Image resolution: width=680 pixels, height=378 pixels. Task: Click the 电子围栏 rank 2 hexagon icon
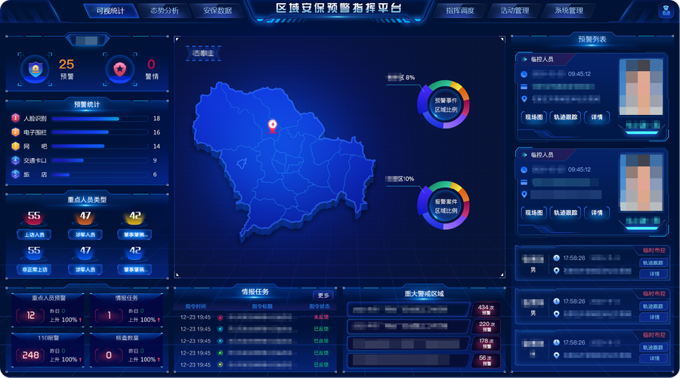(x=15, y=132)
